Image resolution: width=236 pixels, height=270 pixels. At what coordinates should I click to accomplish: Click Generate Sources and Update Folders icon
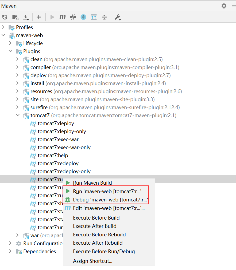pyautogui.click(x=15, y=17)
